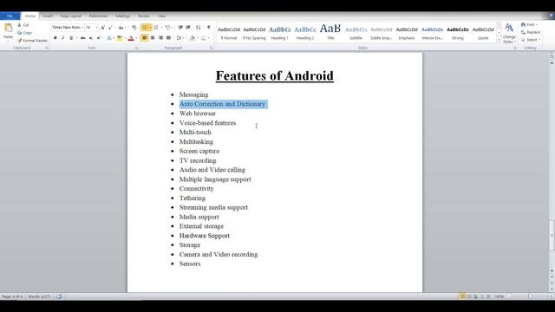Switch to the Page Layout tab
Screen dimensions: 555x312
point(71,16)
